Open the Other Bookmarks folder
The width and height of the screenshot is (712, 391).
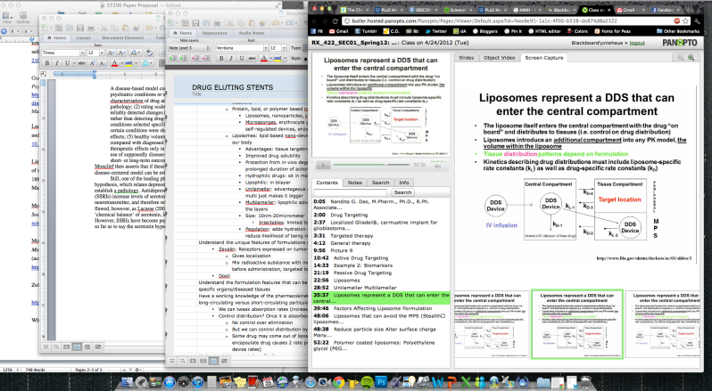(677, 31)
